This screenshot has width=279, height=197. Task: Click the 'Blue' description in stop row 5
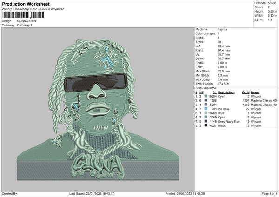tap(221, 113)
